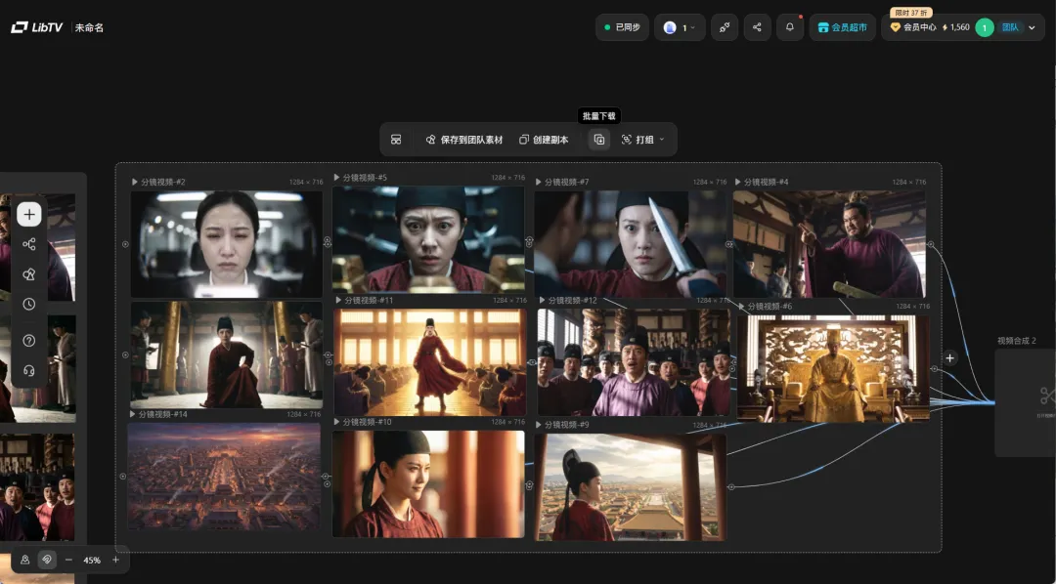Click the zoom out minus button
Image resolution: width=1056 pixels, height=584 pixels.
pyautogui.click(x=68, y=560)
